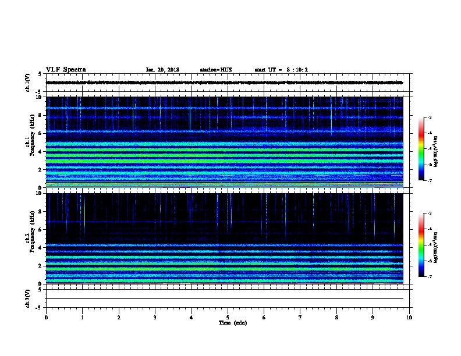This screenshot has height=356, width=461.
Task: Click the ch.1 PSD color scale bar
Action: (x=421, y=149)
